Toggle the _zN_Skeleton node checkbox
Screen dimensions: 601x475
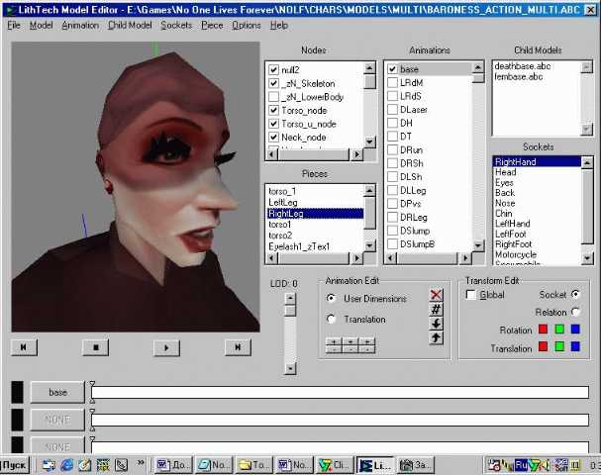click(273, 83)
